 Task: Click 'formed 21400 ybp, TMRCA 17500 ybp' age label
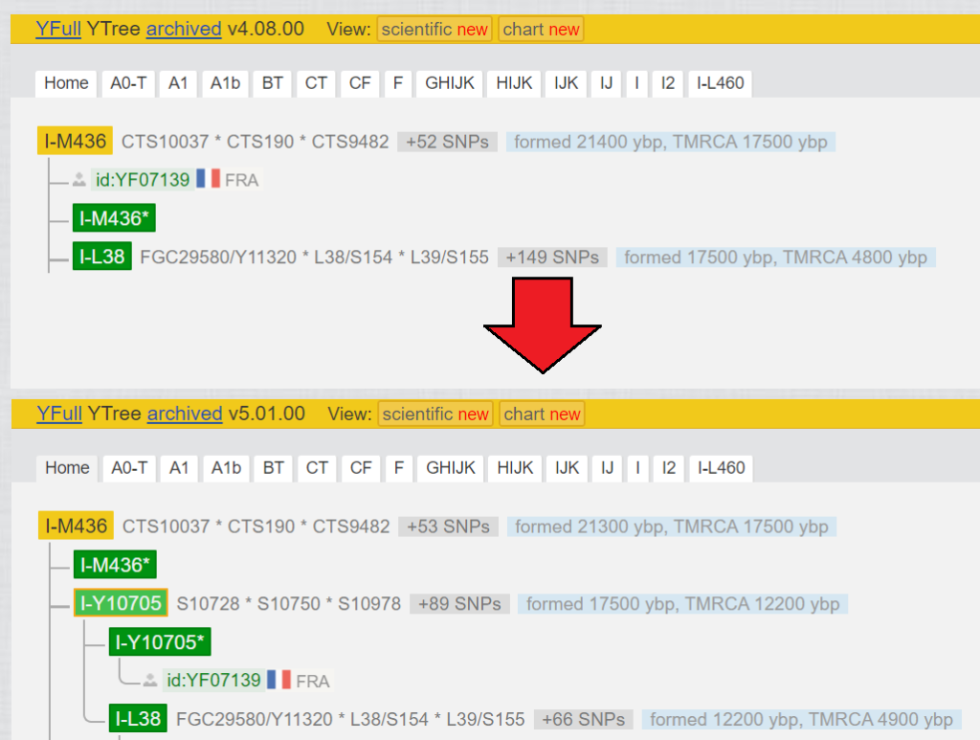(x=671, y=142)
